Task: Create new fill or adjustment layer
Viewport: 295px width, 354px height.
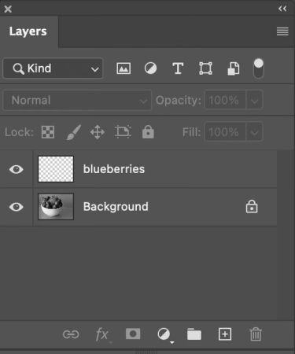Action: (164, 335)
